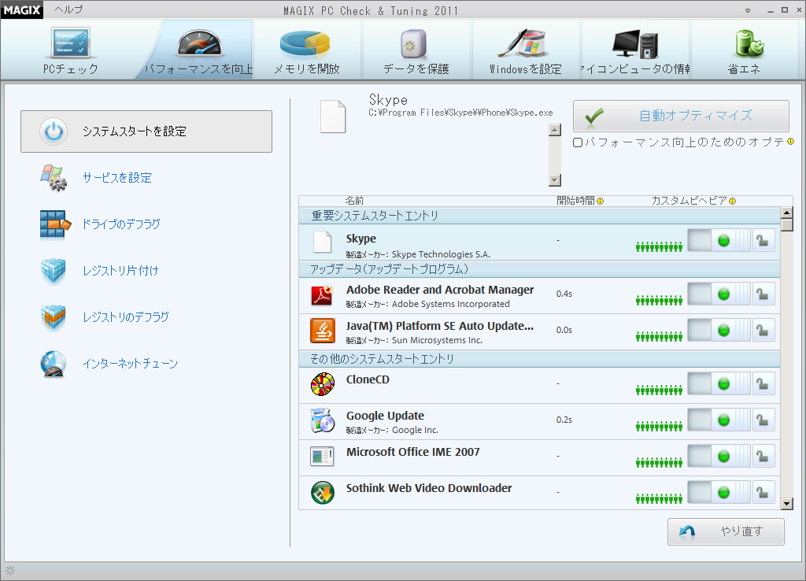Image resolution: width=806 pixels, height=581 pixels.
Task: Click the Adobe Reader red PDF icon
Action: [x=322, y=296]
